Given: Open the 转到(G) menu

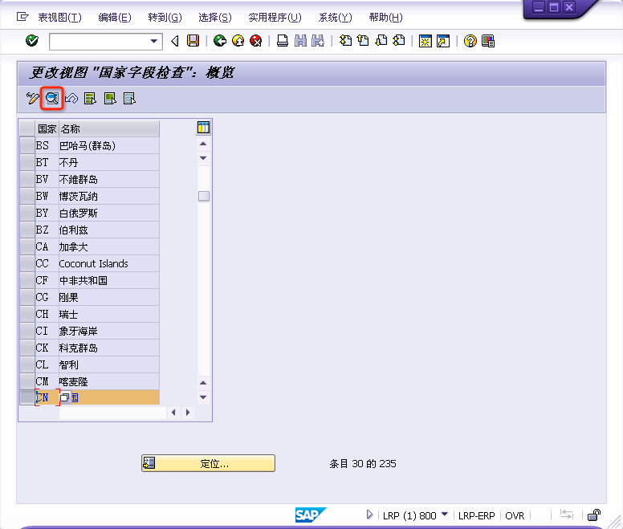Looking at the screenshot, I should click(x=165, y=18).
